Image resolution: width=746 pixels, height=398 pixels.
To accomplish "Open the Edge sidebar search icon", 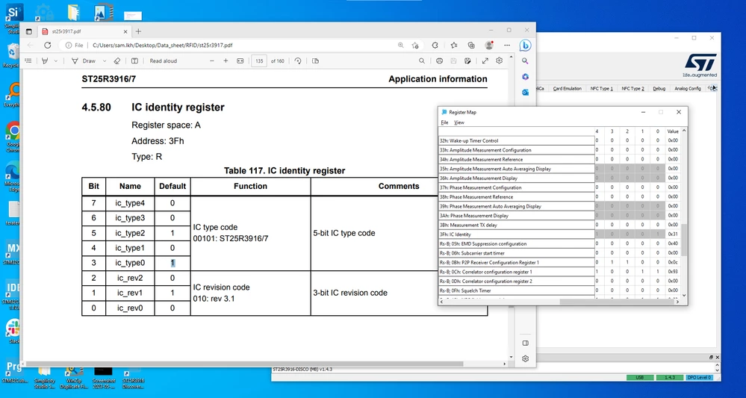I will [x=525, y=61].
